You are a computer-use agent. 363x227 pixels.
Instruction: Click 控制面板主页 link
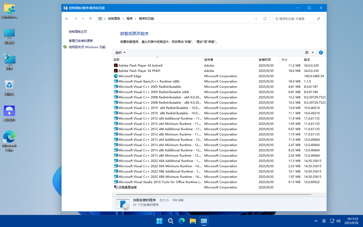tap(78, 32)
